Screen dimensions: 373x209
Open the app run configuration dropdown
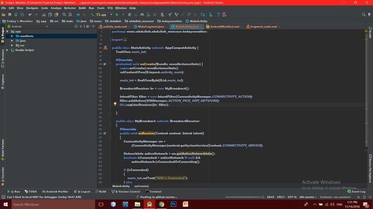point(104,15)
